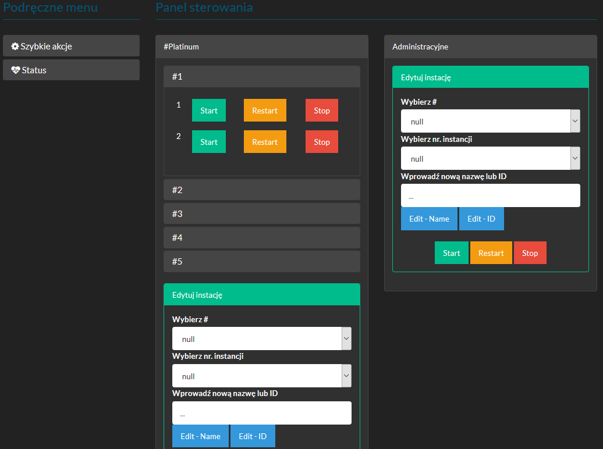
Task: Start instance 2 in group #1
Action: coord(208,142)
